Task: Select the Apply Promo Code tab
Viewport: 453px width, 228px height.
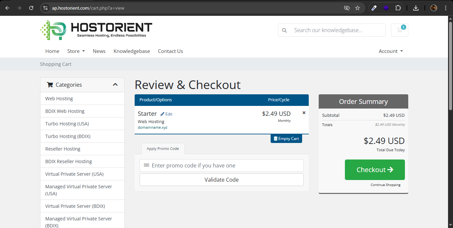Action: (163, 149)
